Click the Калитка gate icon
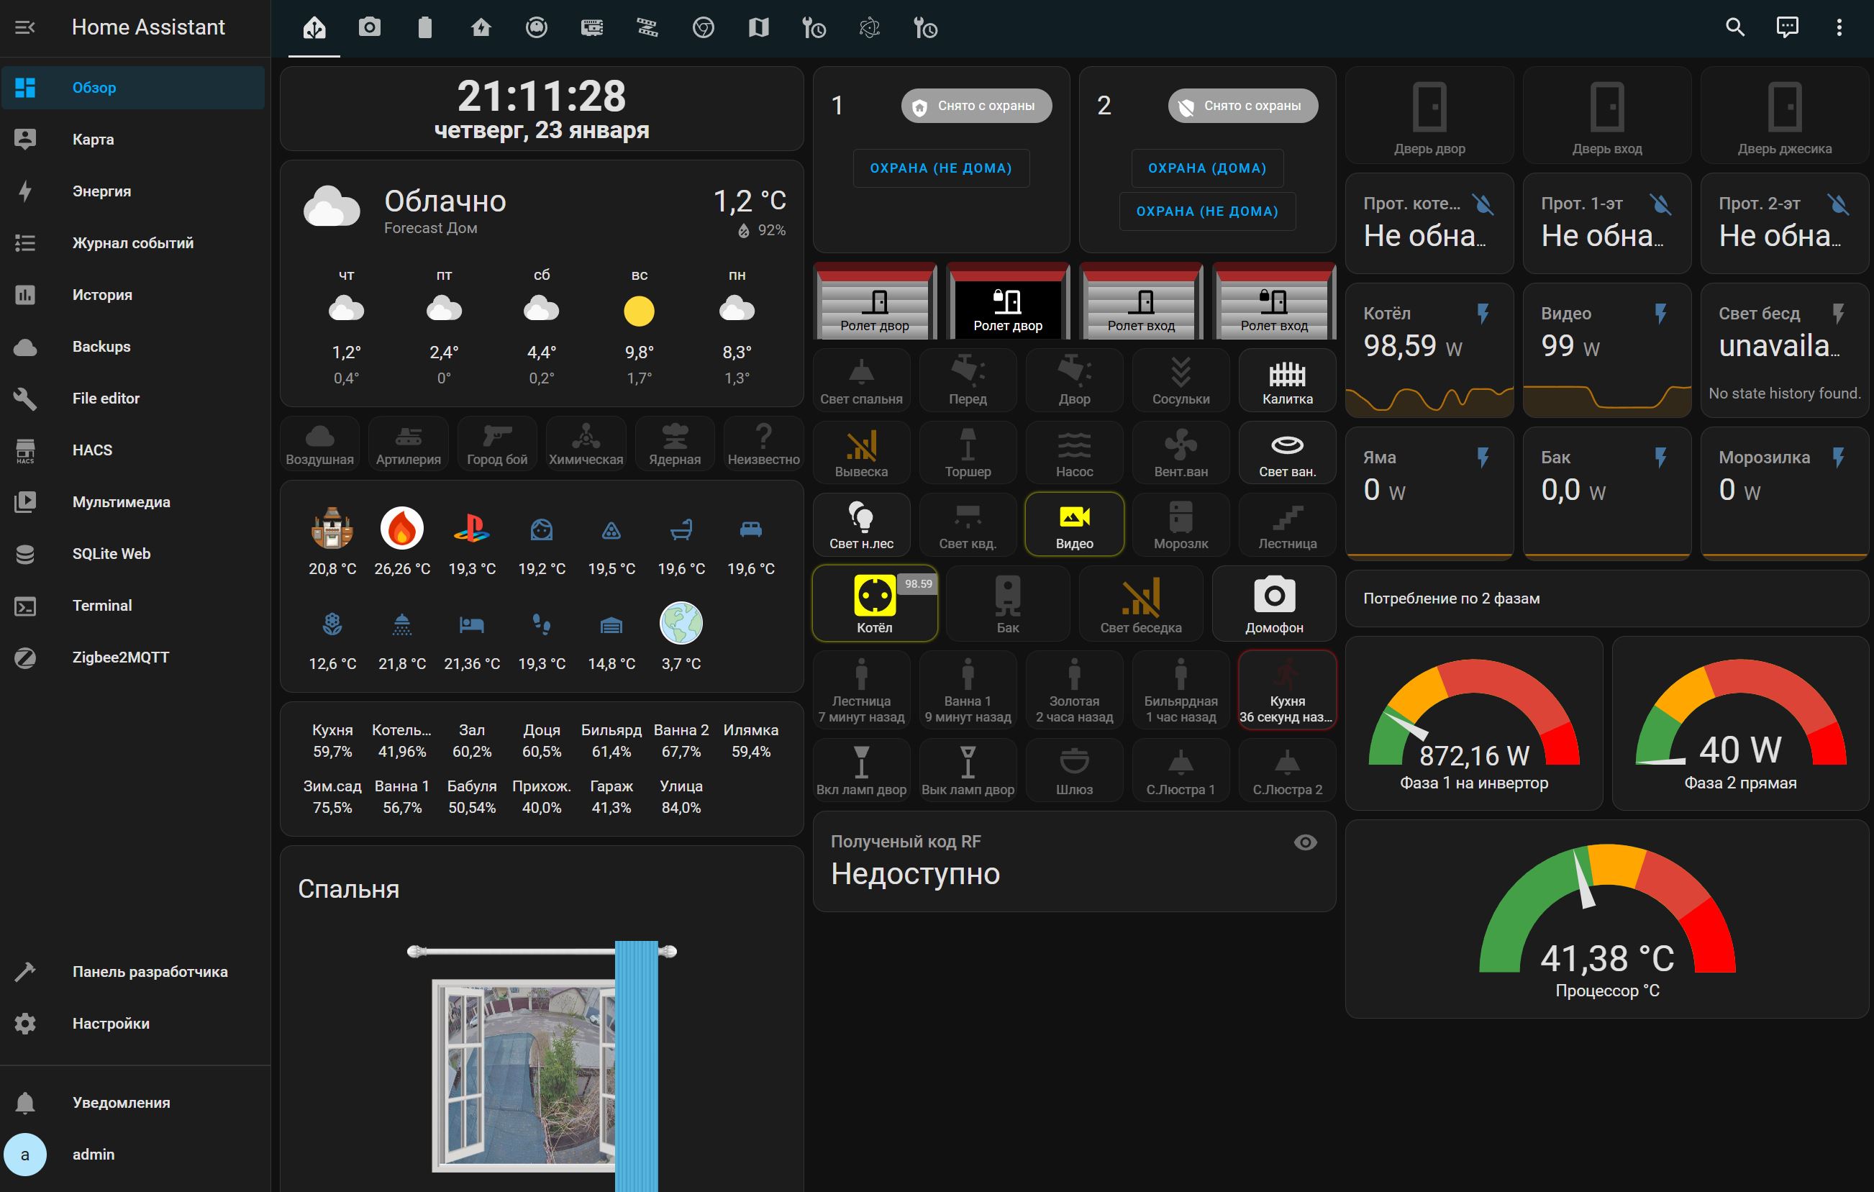This screenshot has width=1874, height=1192. click(1287, 375)
